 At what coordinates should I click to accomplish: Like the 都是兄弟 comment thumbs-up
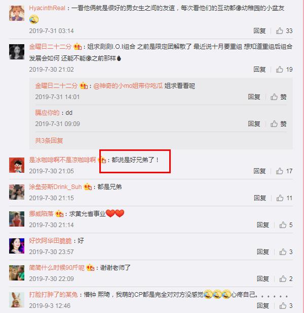pos(280,198)
